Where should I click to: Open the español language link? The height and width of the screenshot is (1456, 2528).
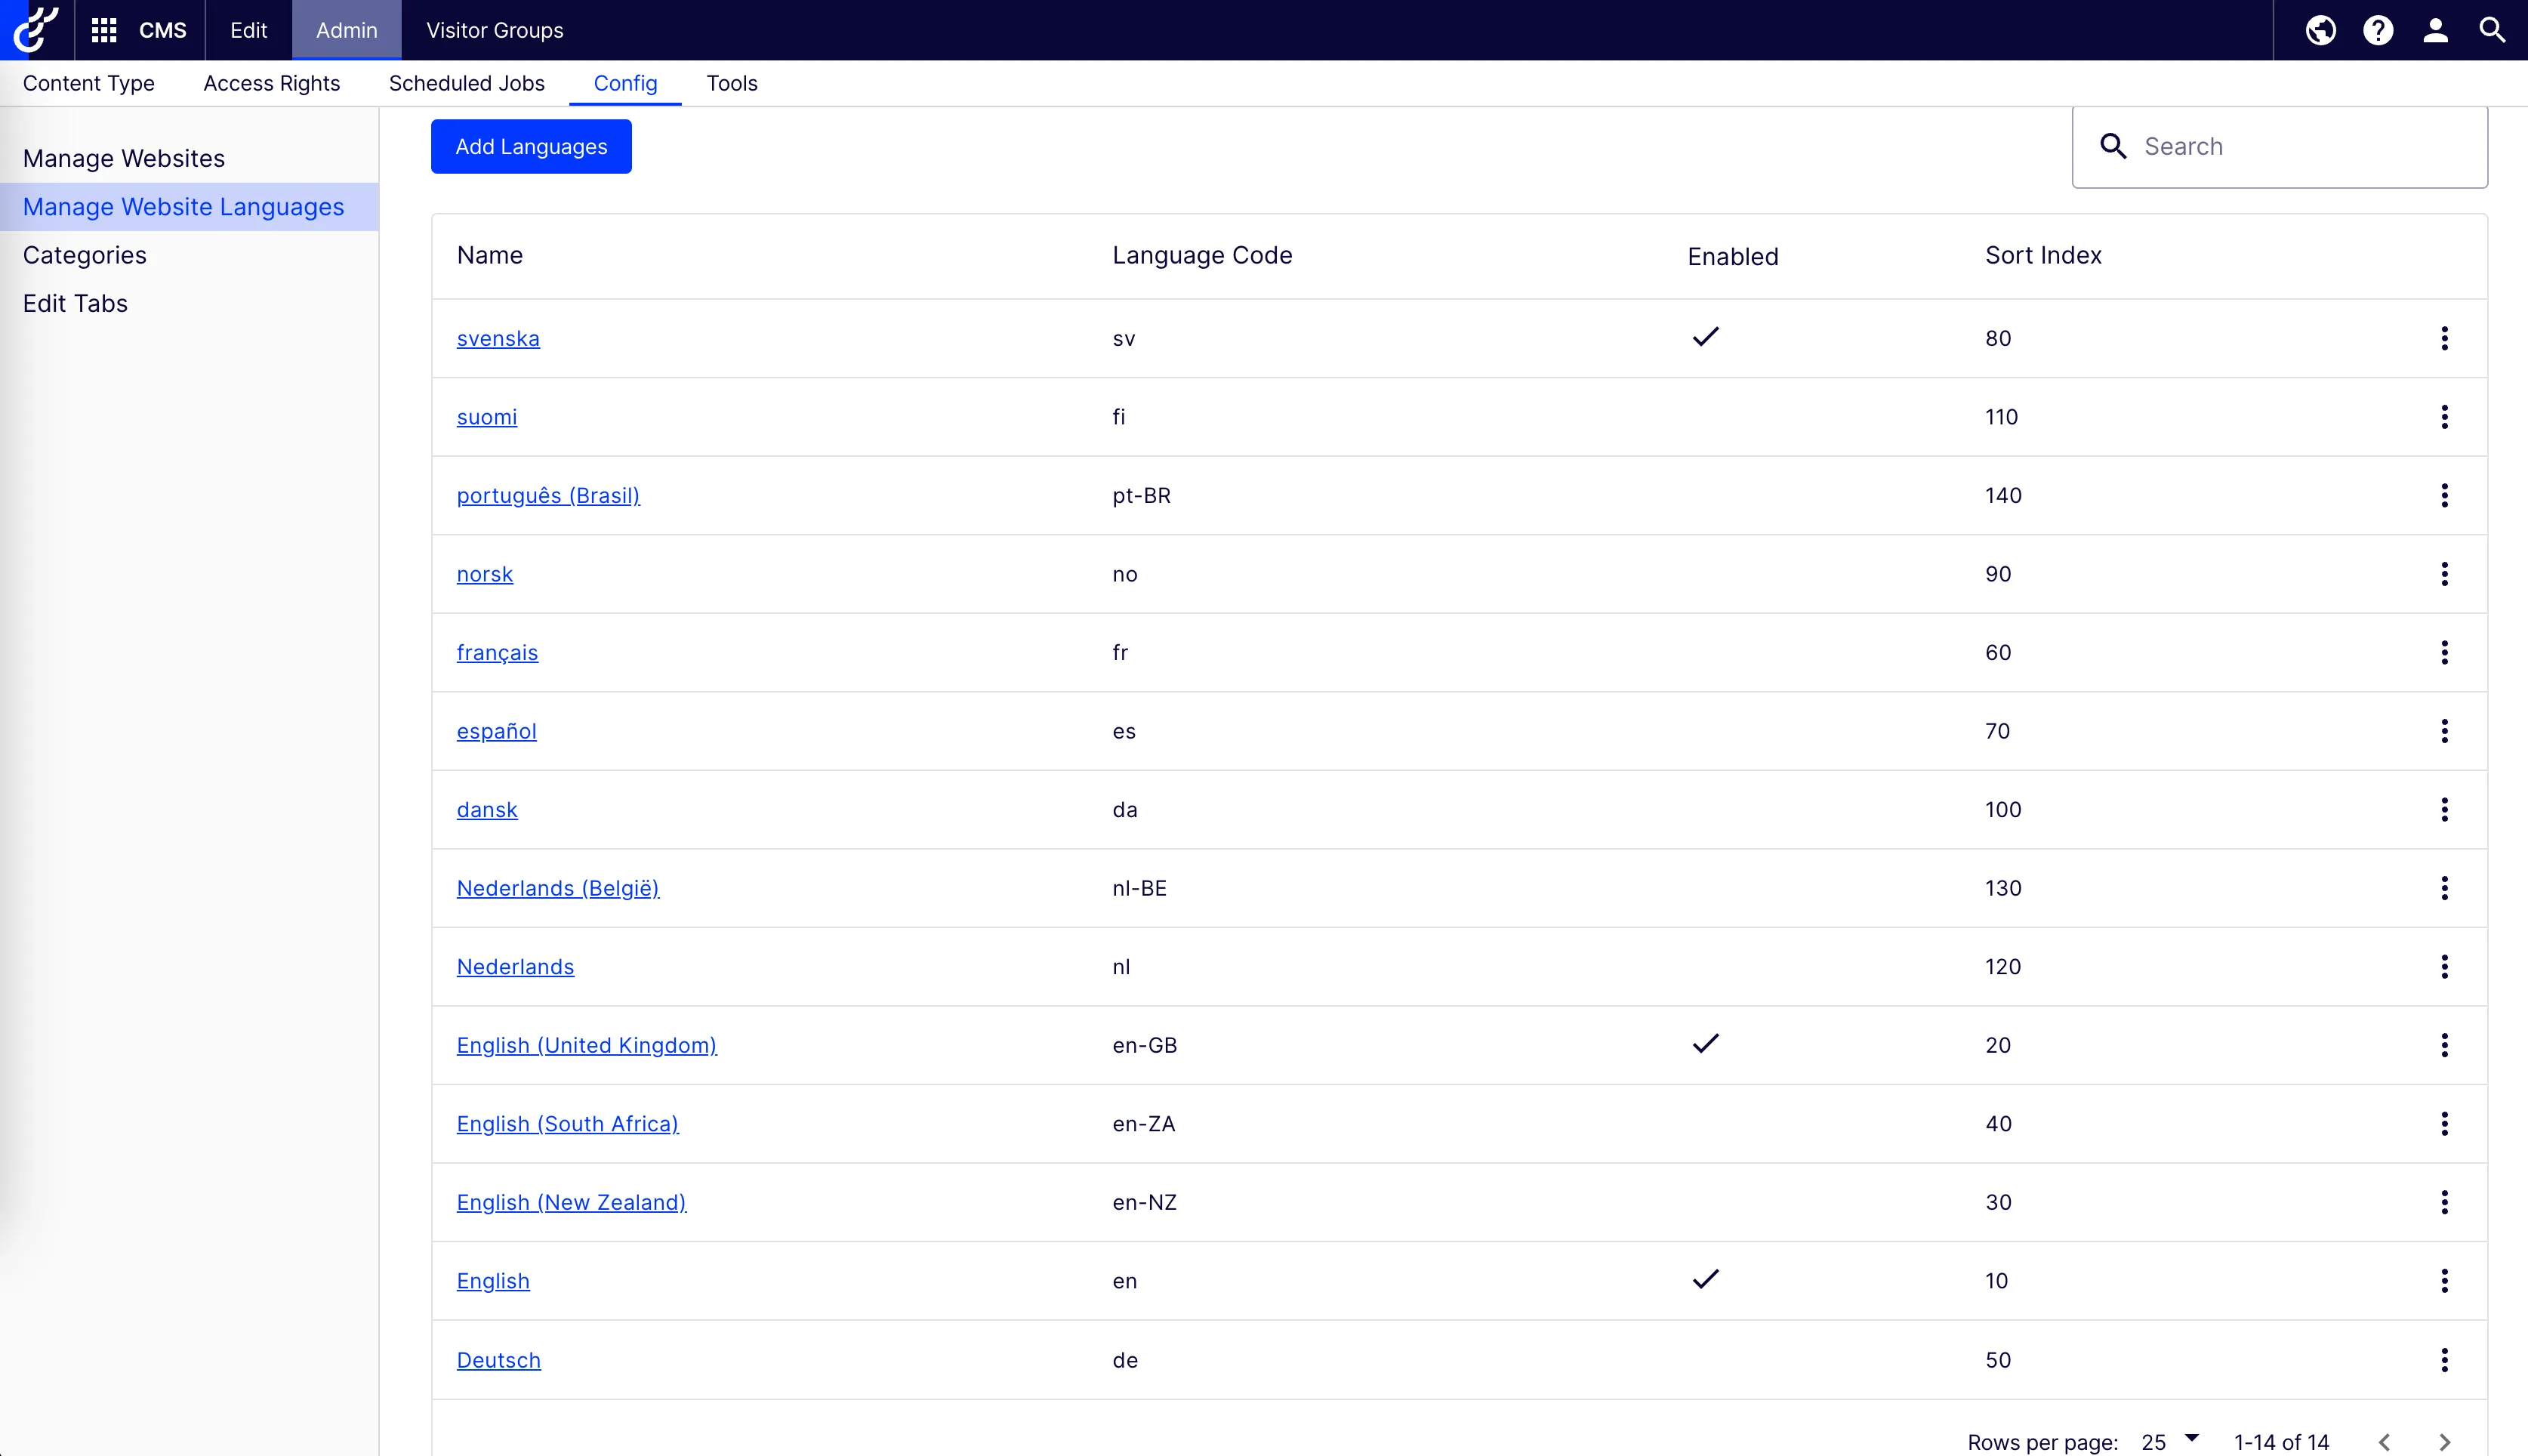(497, 731)
